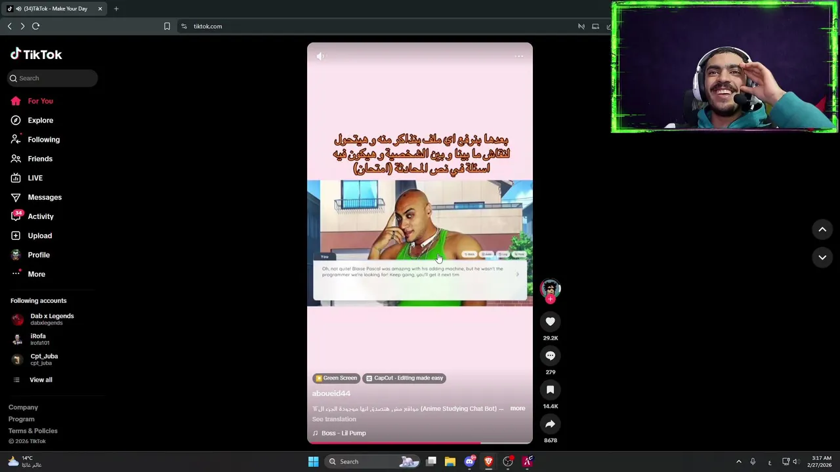Follow the creator with plus badge
The width and height of the screenshot is (840, 472).
(x=550, y=299)
